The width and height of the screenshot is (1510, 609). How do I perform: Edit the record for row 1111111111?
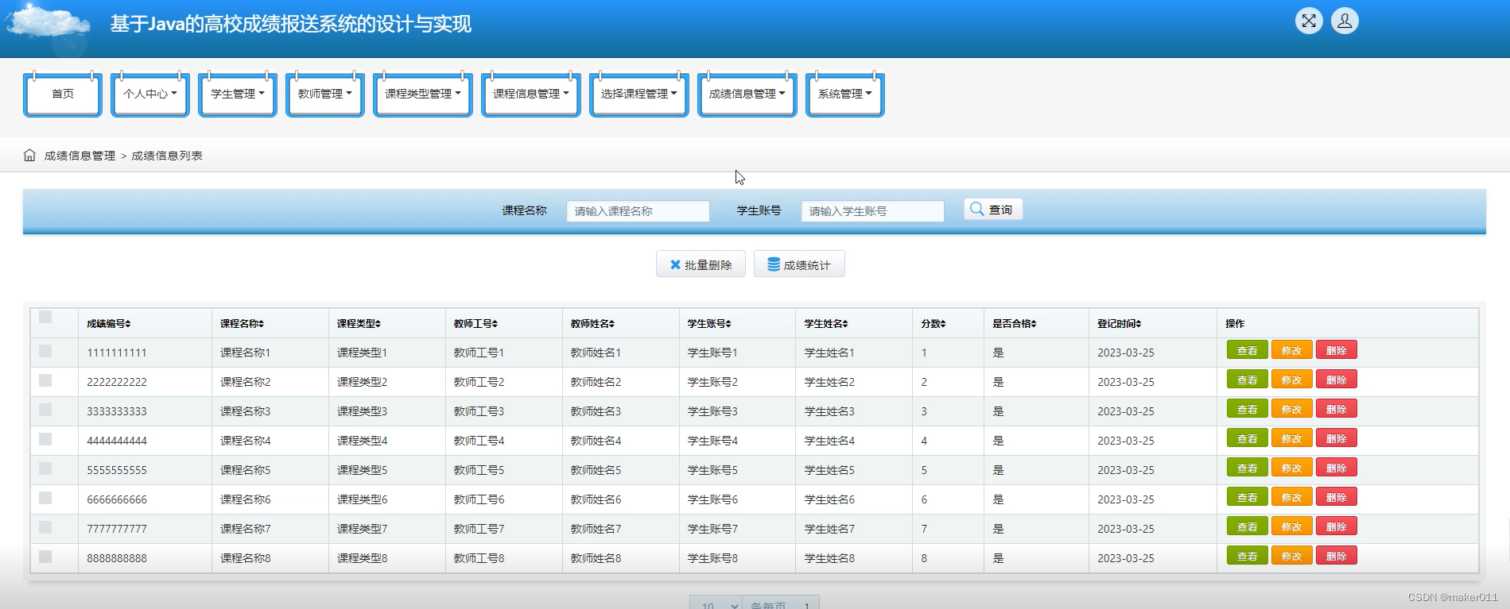point(1292,350)
